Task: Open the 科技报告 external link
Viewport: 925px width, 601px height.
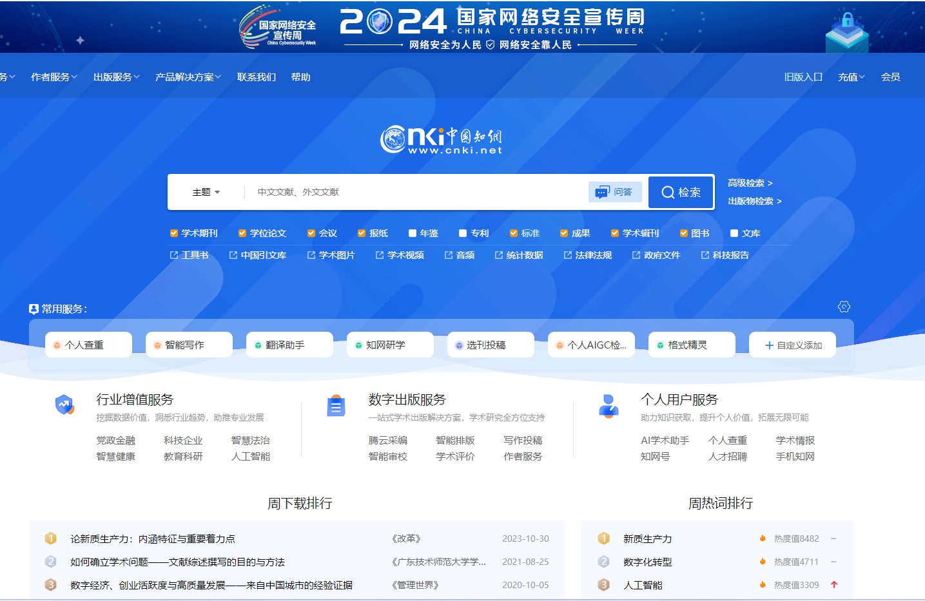Action: [x=725, y=255]
